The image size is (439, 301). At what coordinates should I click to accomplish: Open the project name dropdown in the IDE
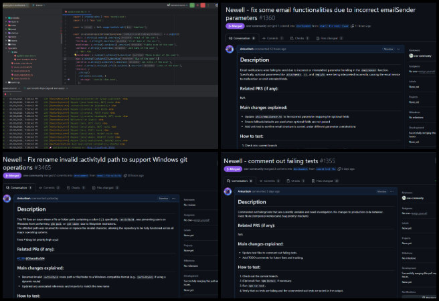(x=15, y=5)
